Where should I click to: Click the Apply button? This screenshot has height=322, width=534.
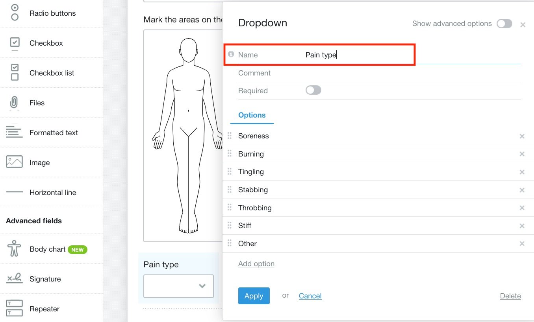(x=254, y=296)
